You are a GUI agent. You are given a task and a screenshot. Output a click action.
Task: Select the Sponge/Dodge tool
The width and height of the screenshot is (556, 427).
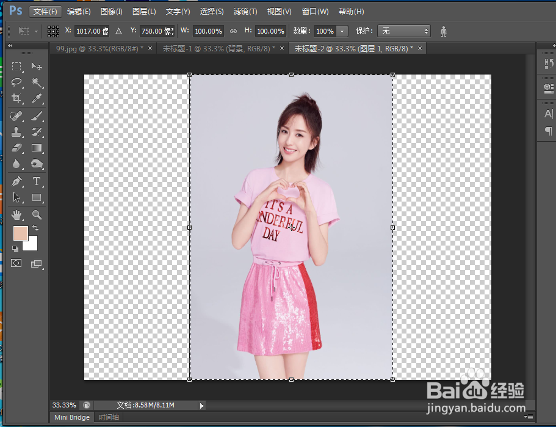click(37, 164)
